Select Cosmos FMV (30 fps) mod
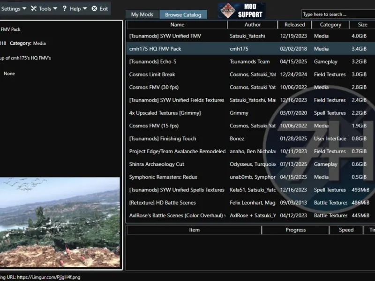The width and height of the screenshot is (375, 281). (x=250, y=87)
